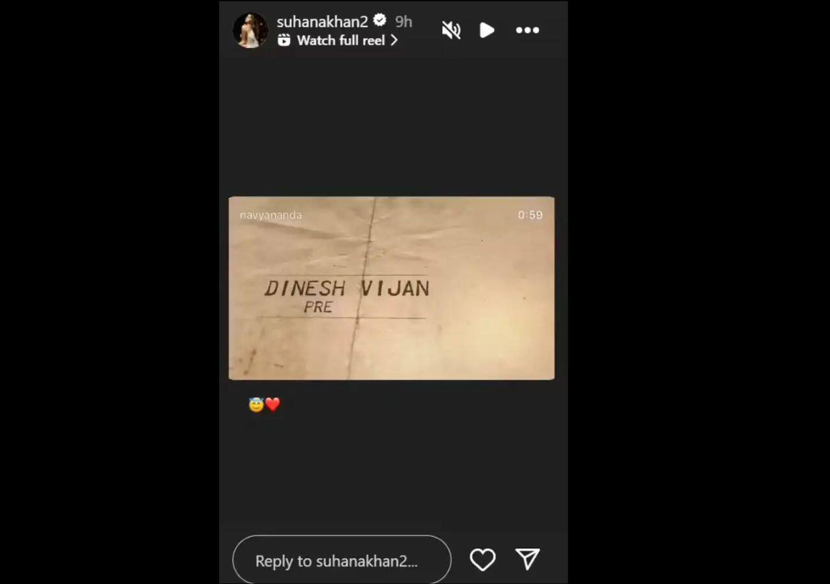Click the blue verified badge

click(x=380, y=21)
